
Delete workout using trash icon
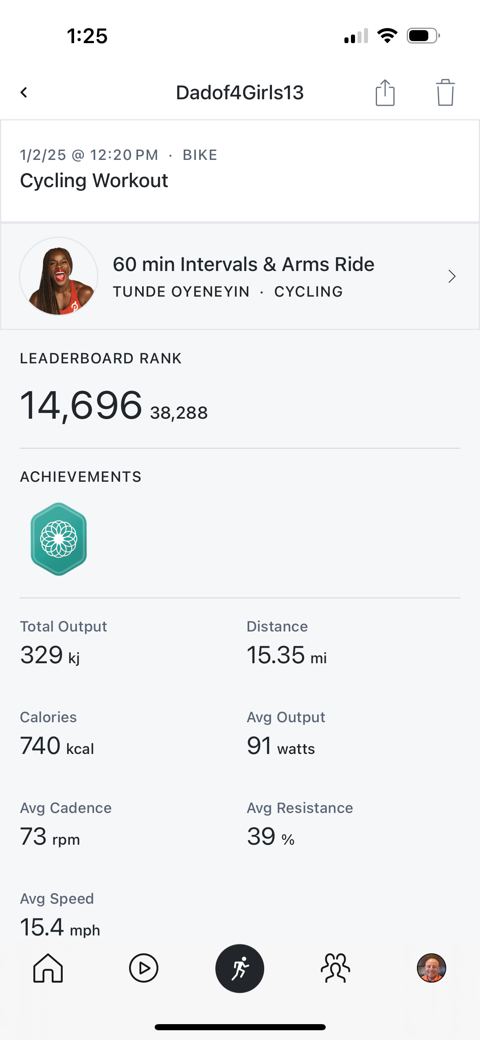tap(445, 93)
